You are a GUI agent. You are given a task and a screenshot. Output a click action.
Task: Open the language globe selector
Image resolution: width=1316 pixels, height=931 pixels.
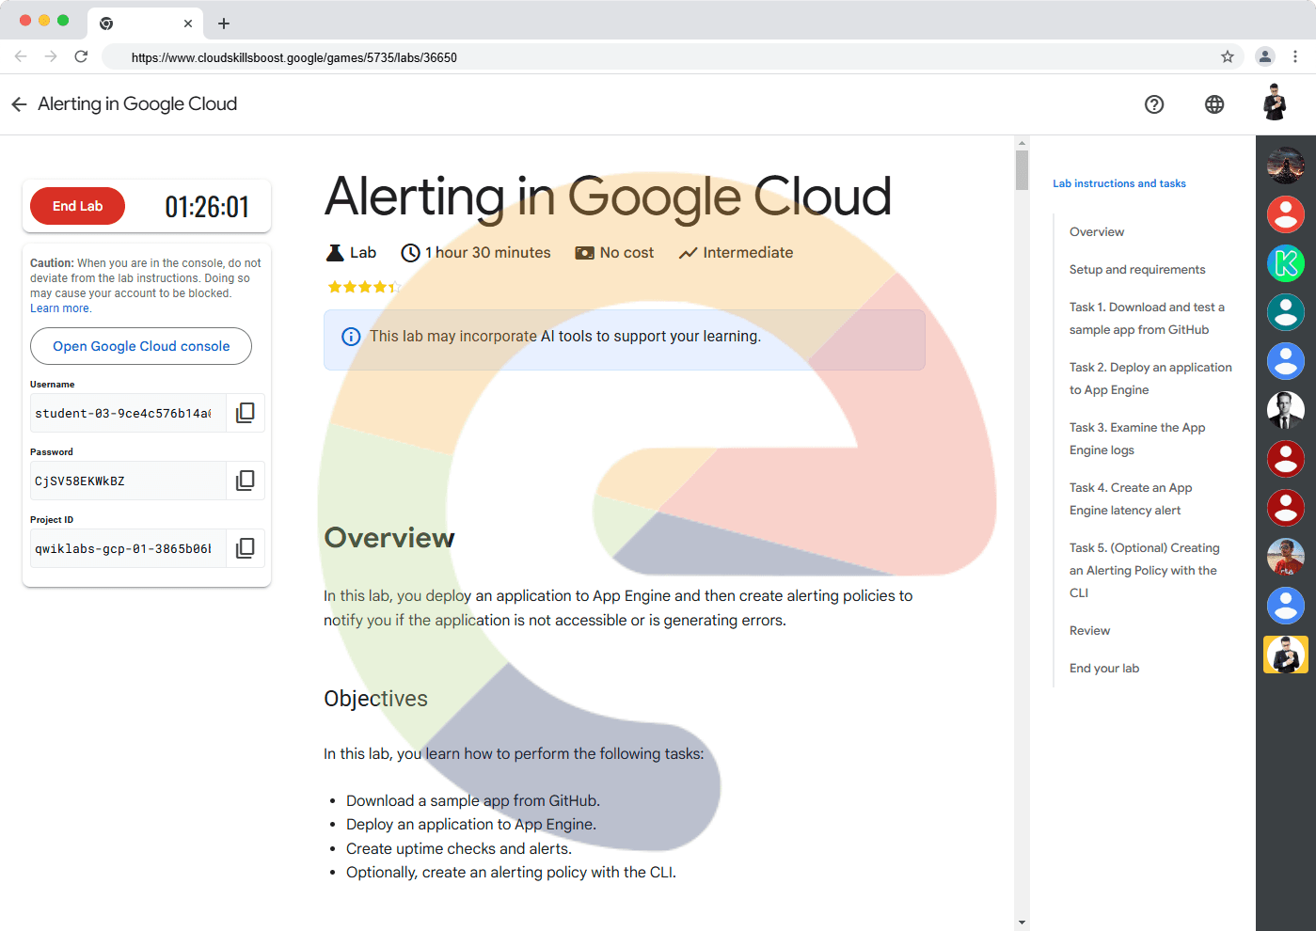[x=1214, y=104]
